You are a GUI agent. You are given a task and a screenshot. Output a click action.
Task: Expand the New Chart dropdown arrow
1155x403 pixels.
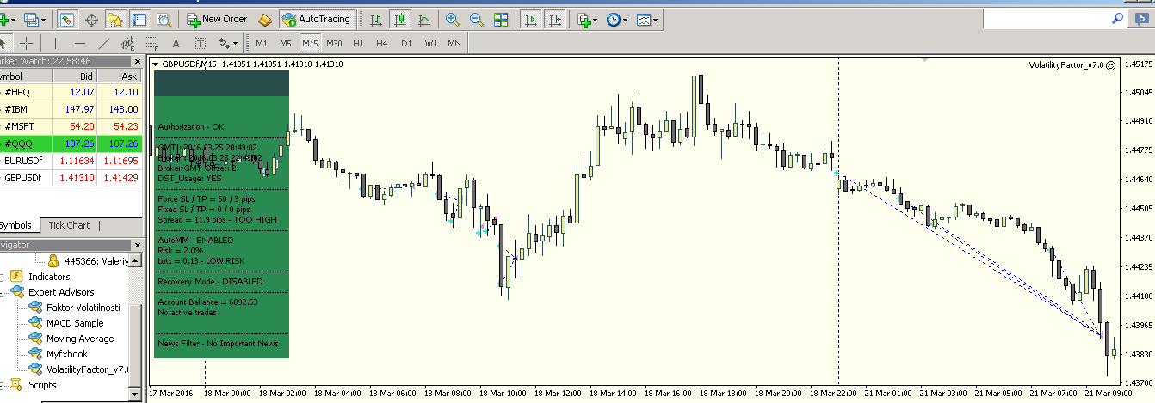[13, 19]
